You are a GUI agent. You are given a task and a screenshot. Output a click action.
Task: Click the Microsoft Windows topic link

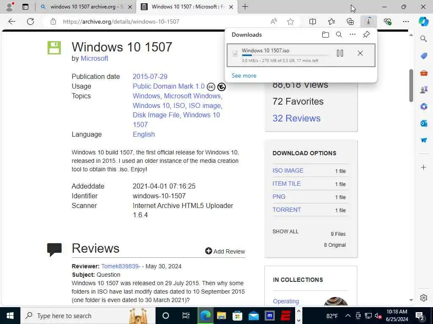[193, 96]
